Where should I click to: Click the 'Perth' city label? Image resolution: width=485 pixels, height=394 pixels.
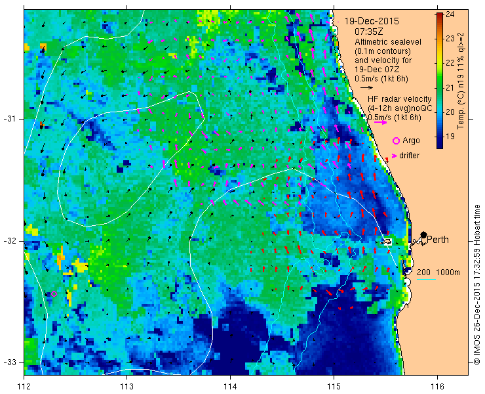(x=438, y=240)
